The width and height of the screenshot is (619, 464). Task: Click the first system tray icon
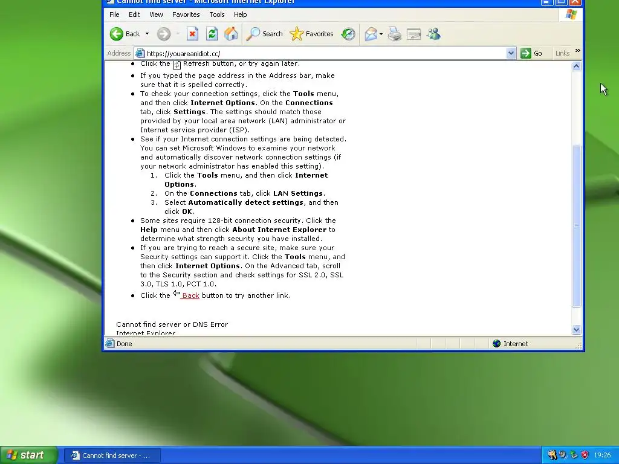tap(553, 456)
